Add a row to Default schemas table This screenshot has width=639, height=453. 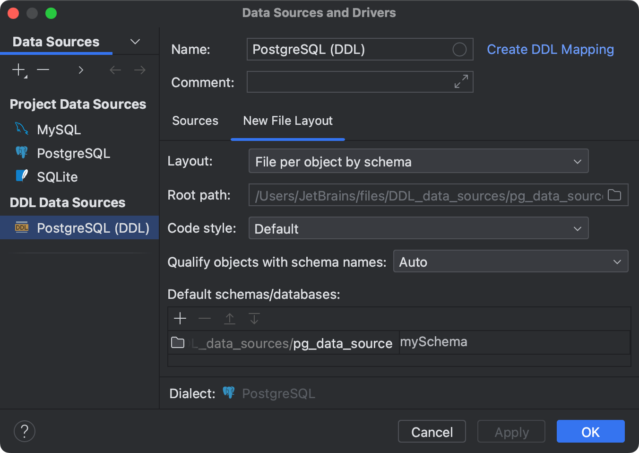click(x=180, y=318)
